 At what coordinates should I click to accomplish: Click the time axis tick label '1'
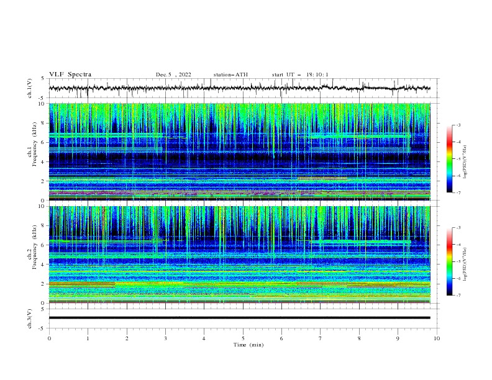click(88, 338)
